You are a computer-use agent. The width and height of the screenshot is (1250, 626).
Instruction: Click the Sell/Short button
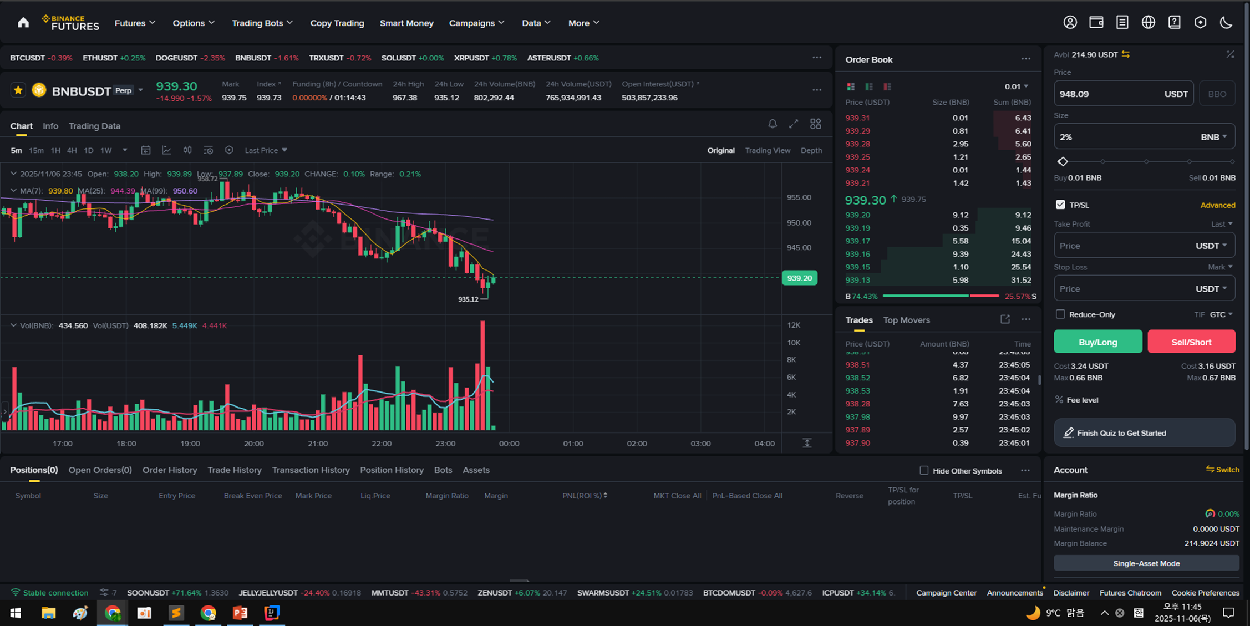point(1191,342)
